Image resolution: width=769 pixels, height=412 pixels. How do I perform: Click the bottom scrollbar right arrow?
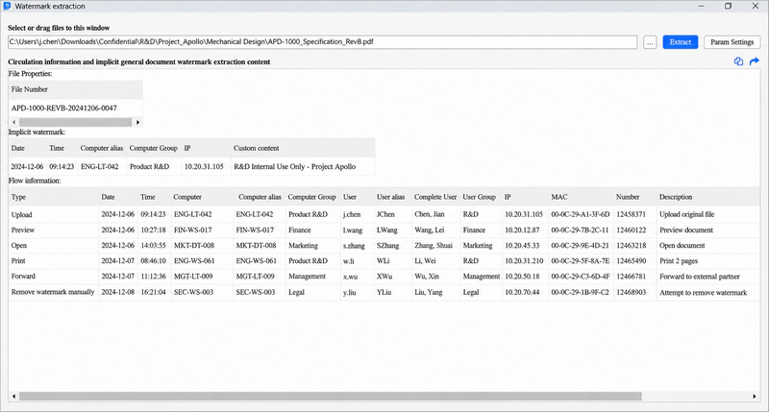[x=755, y=397]
